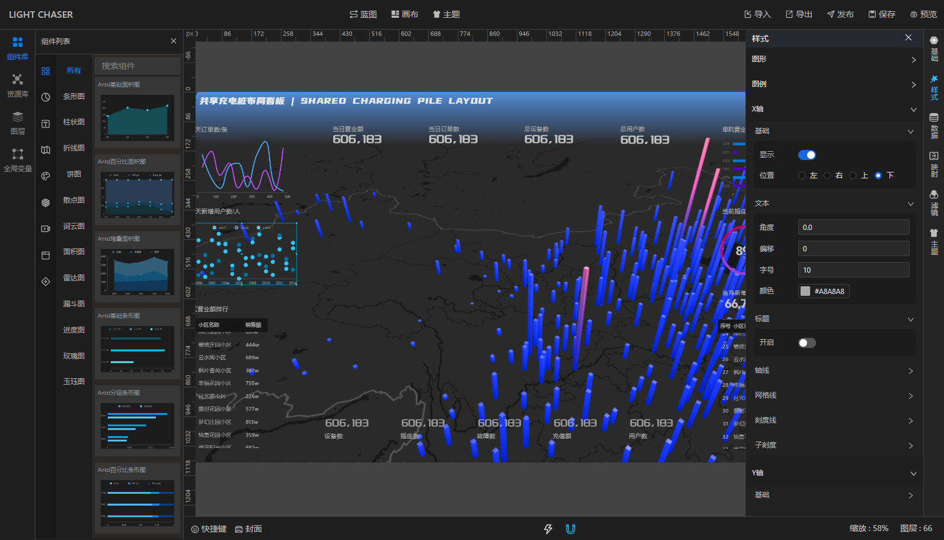Open the #A8A8A8 text color swatch
The image size is (944, 540).
824,291
